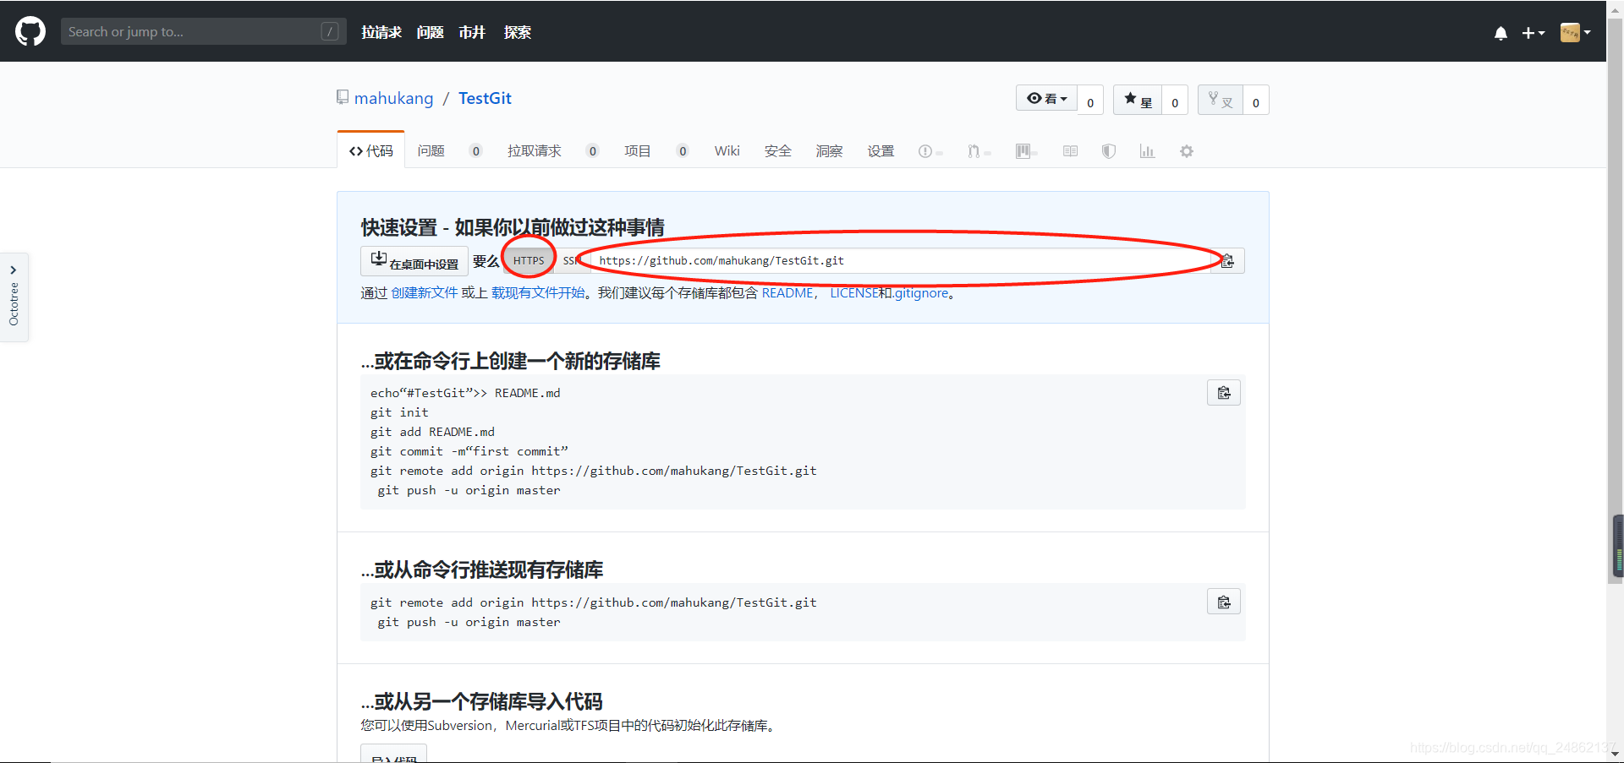This screenshot has width=1624, height=763.
Task: Copy the new-repository commands
Action: click(x=1224, y=393)
